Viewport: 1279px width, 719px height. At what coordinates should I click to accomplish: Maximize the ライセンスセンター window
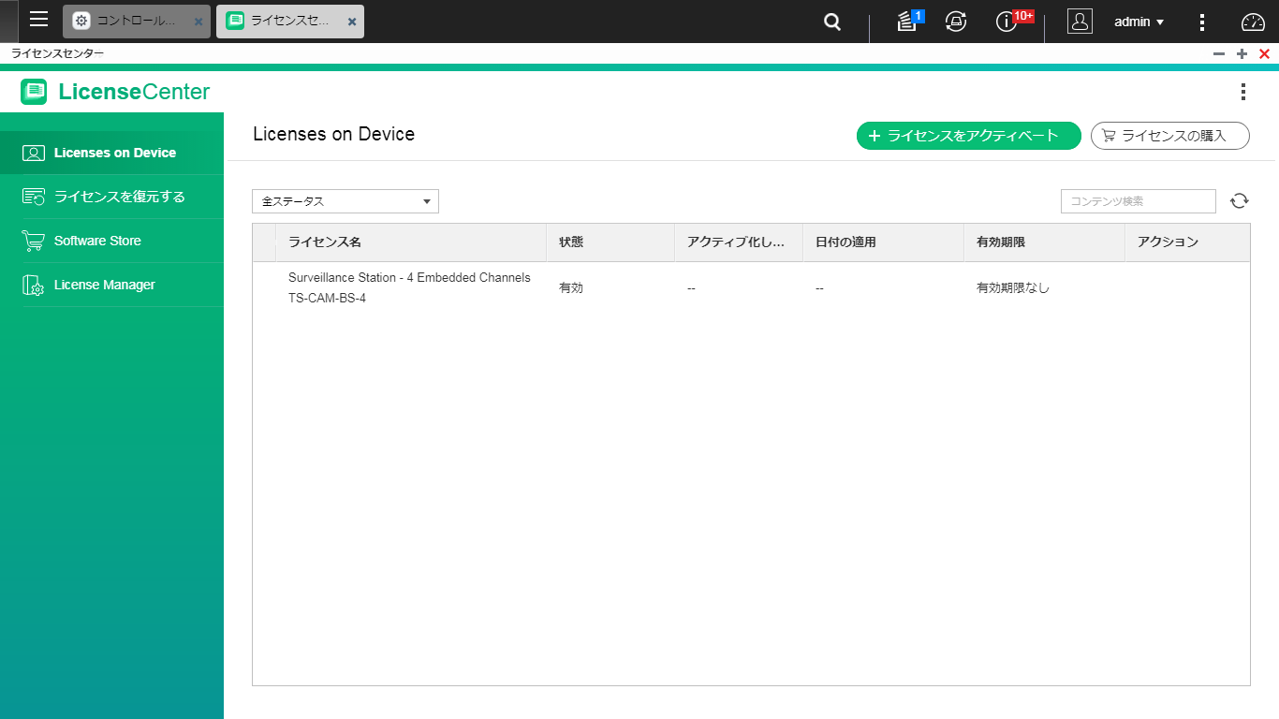click(x=1242, y=54)
